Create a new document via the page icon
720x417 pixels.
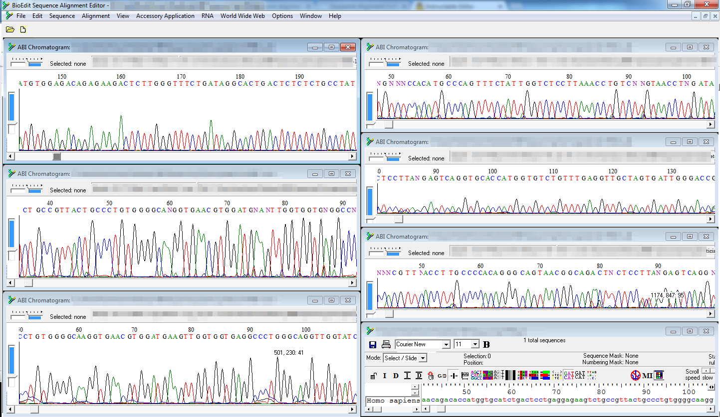tap(22, 29)
